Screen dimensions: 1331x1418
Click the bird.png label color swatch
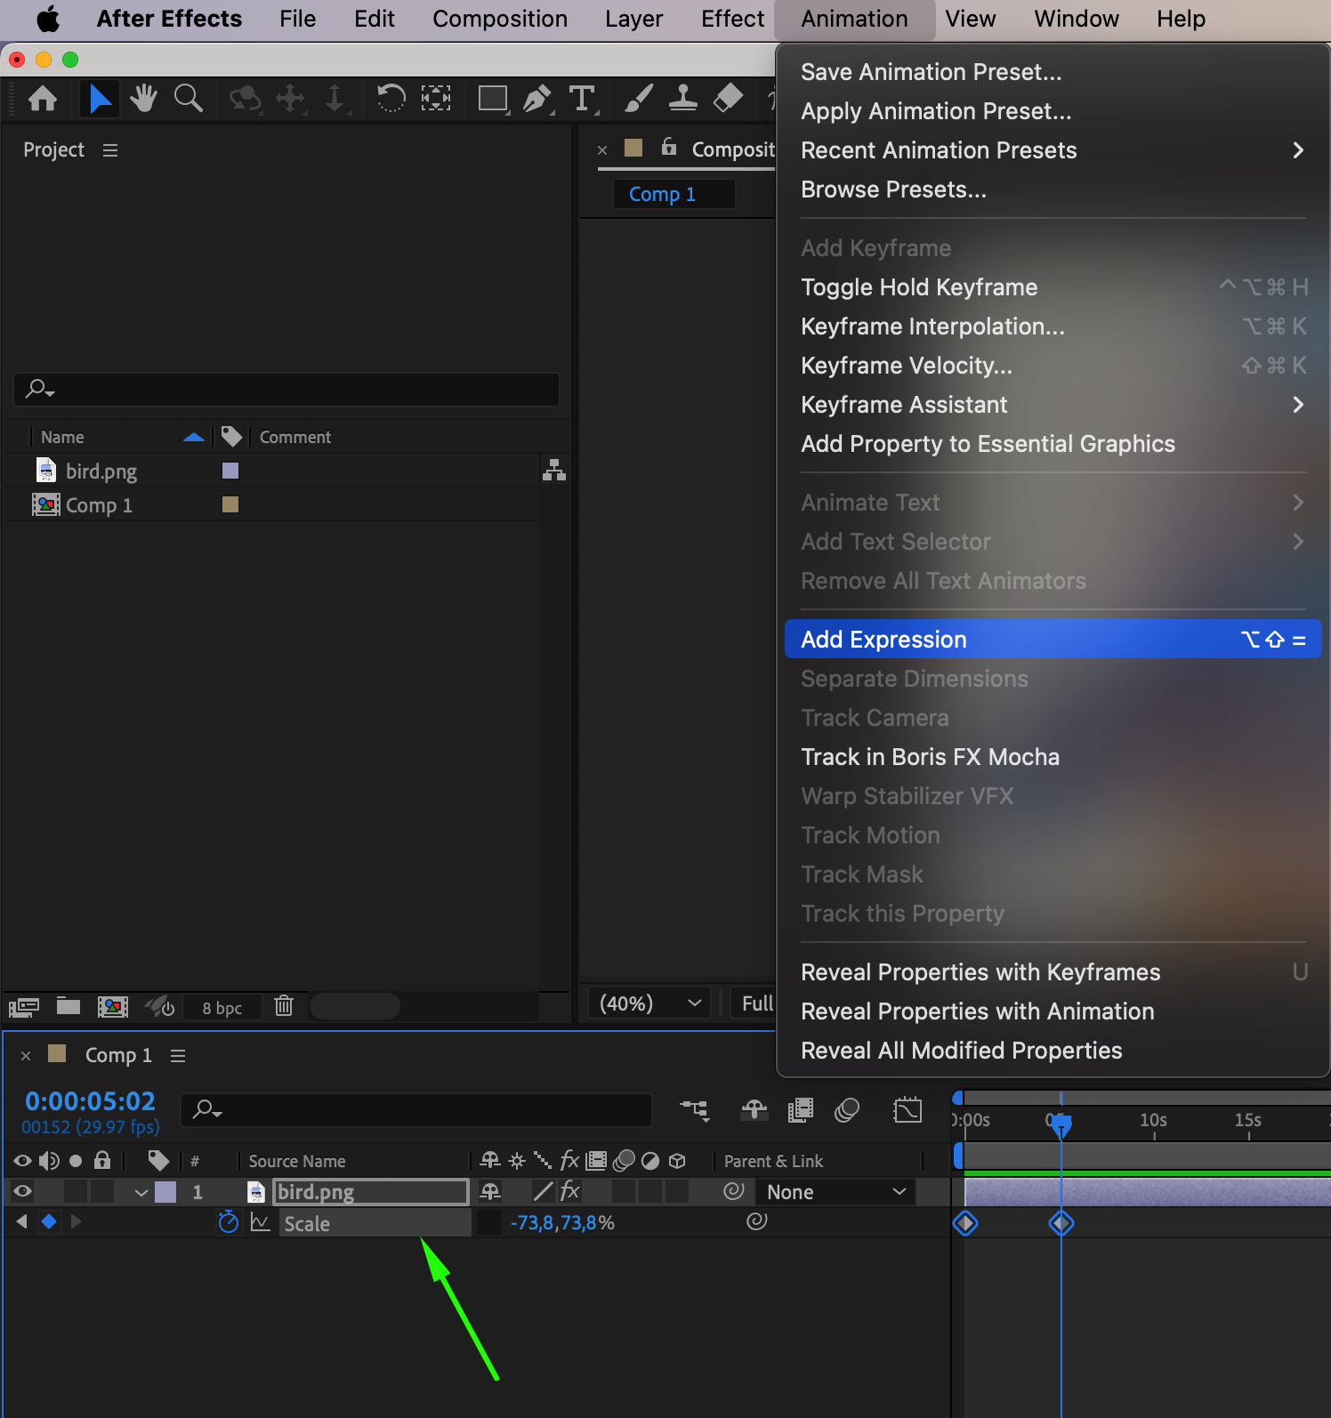tap(230, 471)
